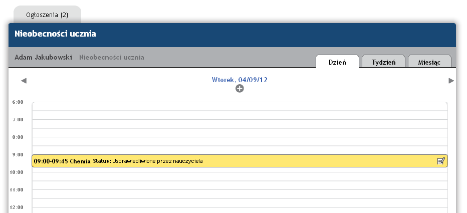Click the plus icon under the date
The width and height of the screenshot is (467, 213).
240,89
